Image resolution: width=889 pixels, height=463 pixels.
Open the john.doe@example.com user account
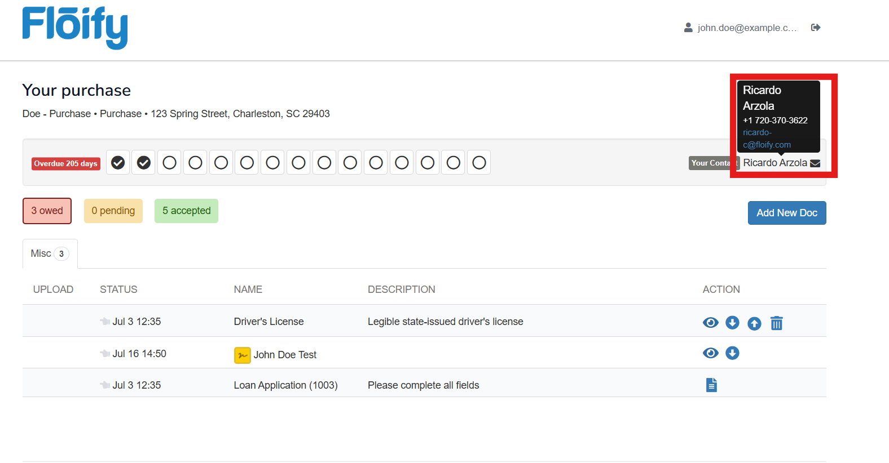click(x=740, y=28)
